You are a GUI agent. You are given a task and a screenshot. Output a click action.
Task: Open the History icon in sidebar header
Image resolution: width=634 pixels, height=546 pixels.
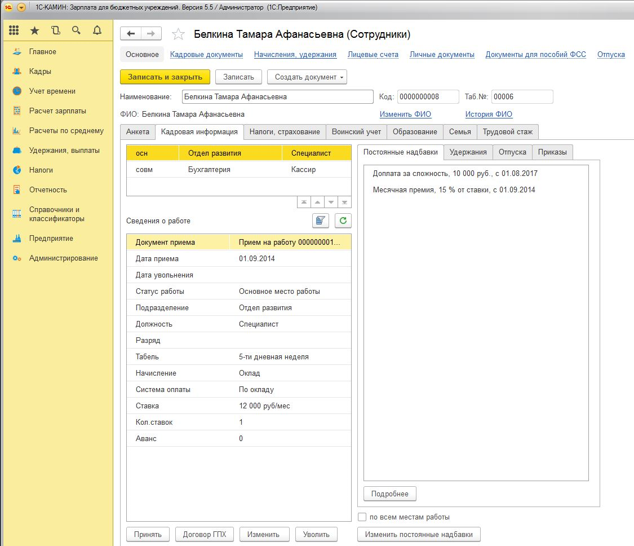click(x=55, y=30)
